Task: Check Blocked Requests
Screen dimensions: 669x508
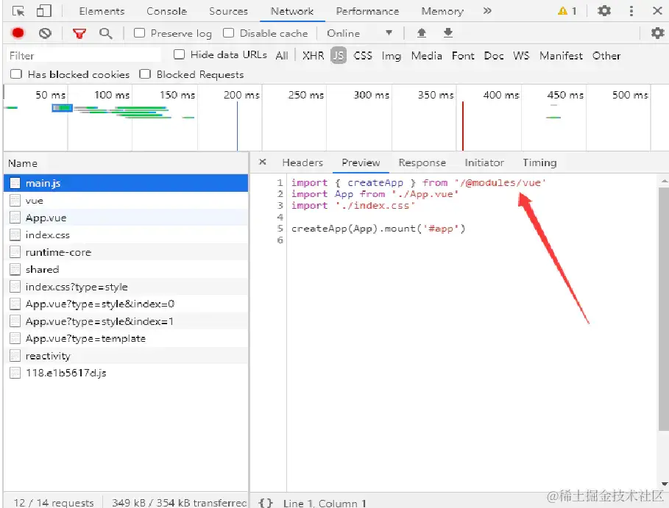Action: 145,74
